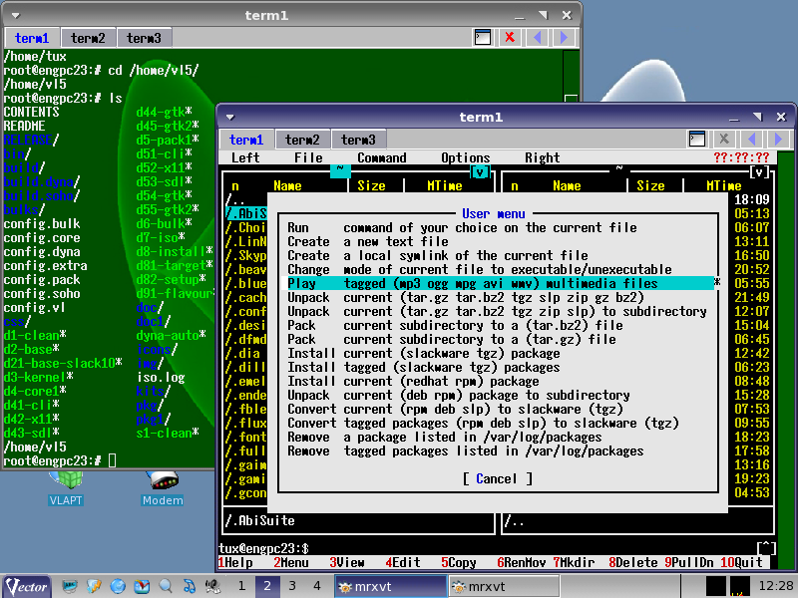Expand the left panel [v] dropdown marker
Viewport: 798px width, 598px height.
[x=480, y=171]
